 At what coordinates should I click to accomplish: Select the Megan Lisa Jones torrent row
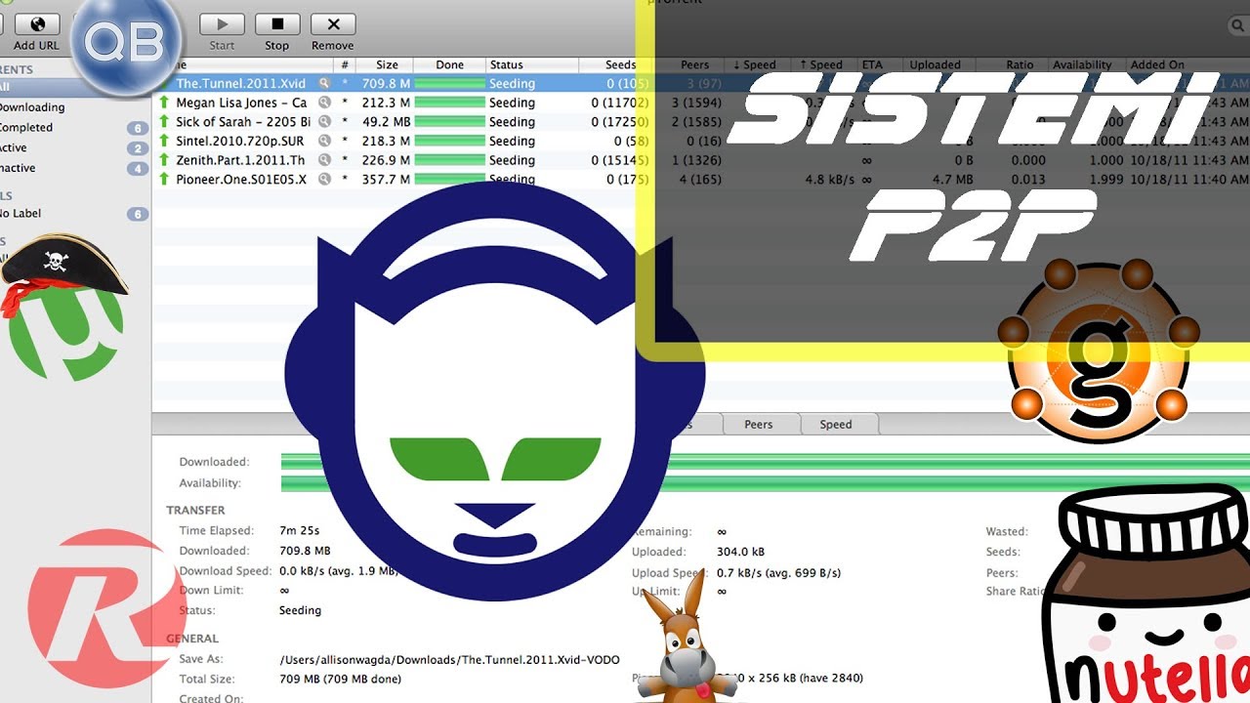click(700, 103)
